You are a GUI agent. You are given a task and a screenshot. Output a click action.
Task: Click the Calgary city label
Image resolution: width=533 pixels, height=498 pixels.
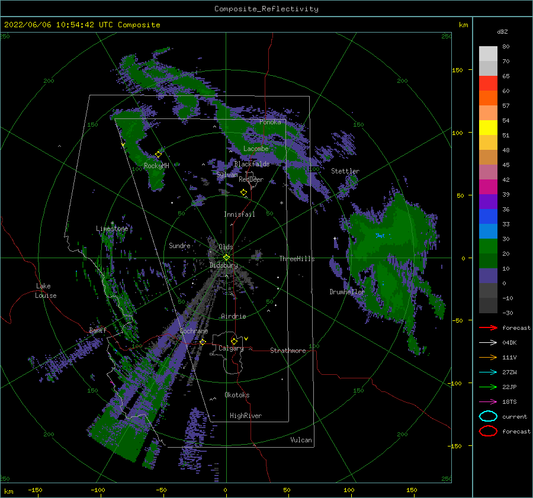pos(231,348)
